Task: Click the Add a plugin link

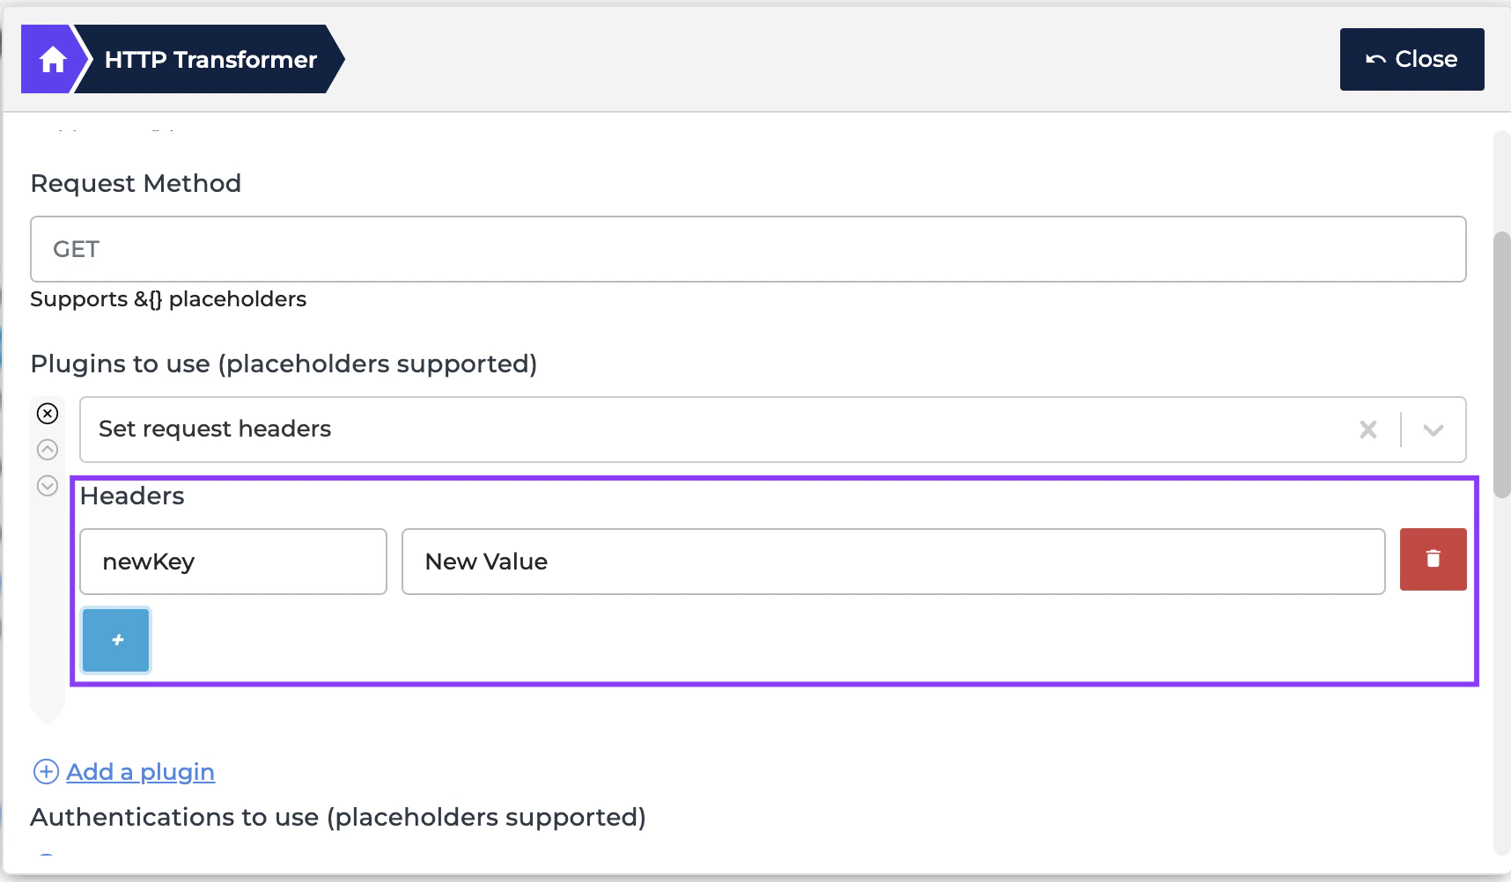Action: (140, 772)
